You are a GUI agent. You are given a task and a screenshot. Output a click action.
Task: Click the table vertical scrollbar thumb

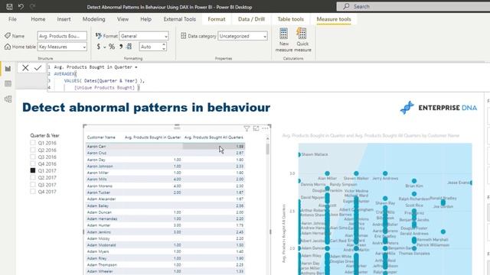267,149
